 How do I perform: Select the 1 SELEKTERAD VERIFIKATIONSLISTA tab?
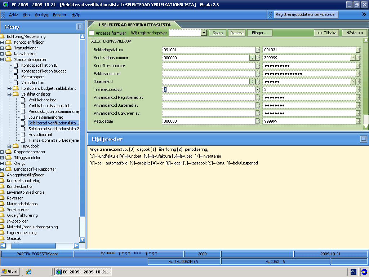[x=134, y=25]
